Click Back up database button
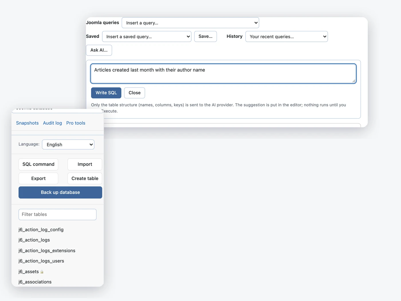The height and width of the screenshot is (301, 401). pos(60,192)
